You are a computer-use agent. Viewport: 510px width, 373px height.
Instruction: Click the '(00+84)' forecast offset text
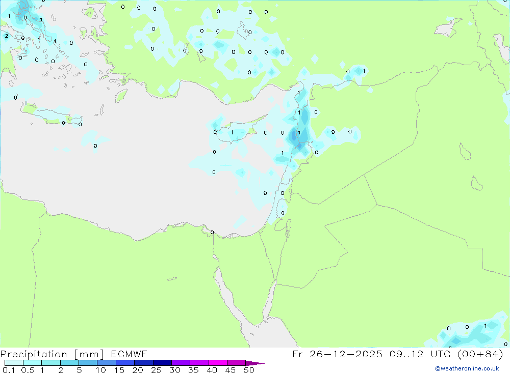pos(480,354)
